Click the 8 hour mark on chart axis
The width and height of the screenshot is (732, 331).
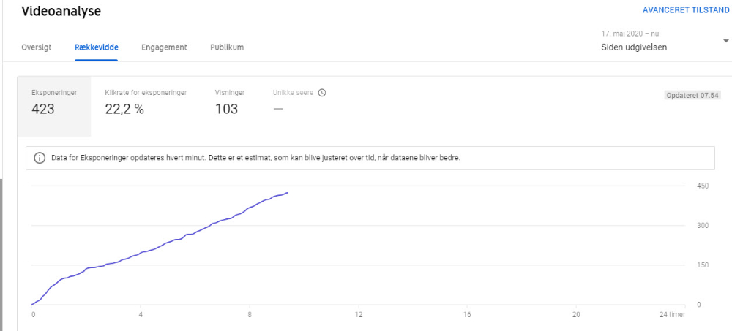tap(250, 314)
